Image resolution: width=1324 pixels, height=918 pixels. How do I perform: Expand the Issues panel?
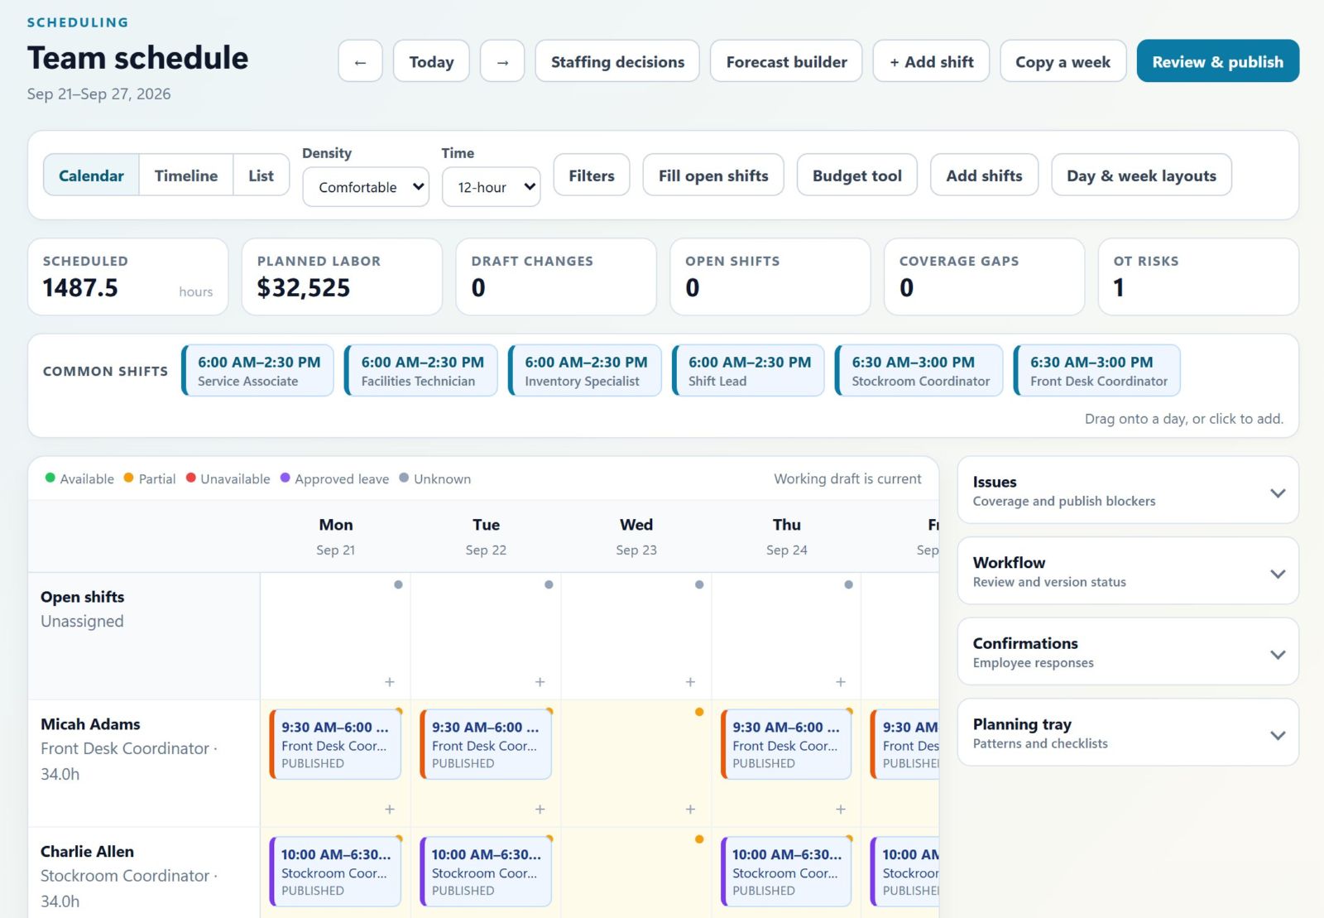tap(1128, 491)
